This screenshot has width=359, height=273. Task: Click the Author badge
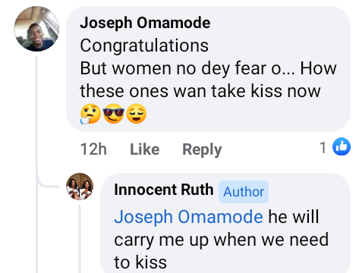point(244,192)
